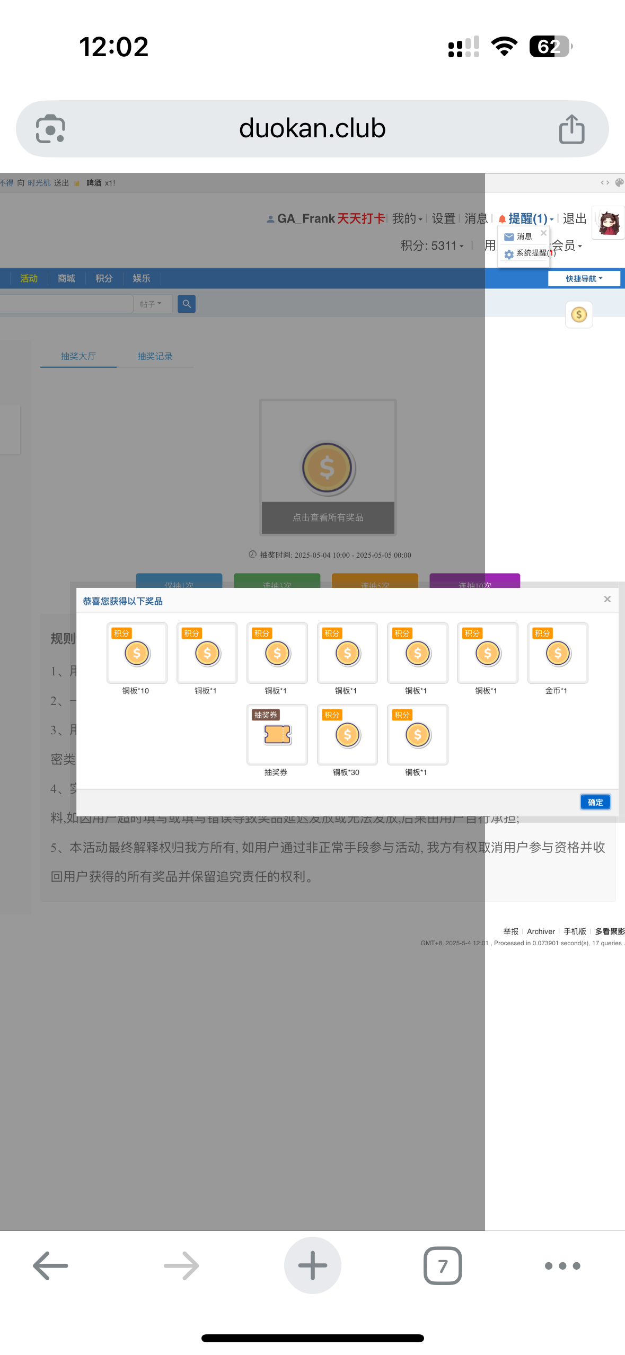Click the floating gold coin icon
Screen dimensions: 625x1355
click(x=579, y=315)
